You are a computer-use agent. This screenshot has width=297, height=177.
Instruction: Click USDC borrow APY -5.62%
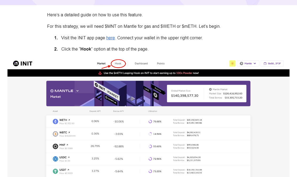pos(119,159)
